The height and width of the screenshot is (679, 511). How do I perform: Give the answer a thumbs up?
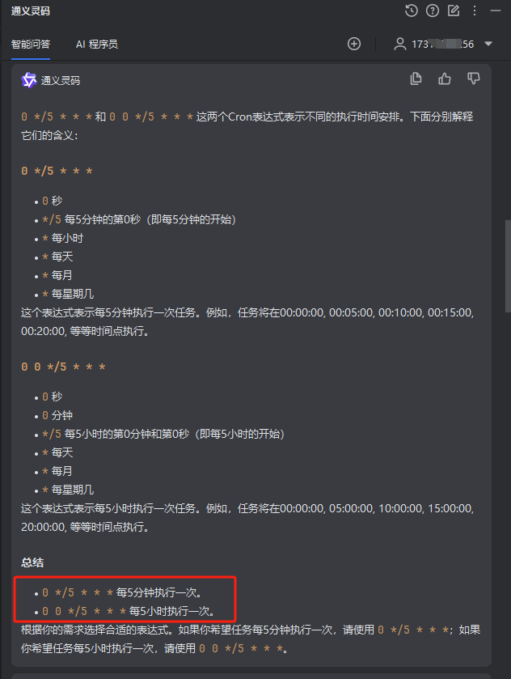[x=445, y=79]
